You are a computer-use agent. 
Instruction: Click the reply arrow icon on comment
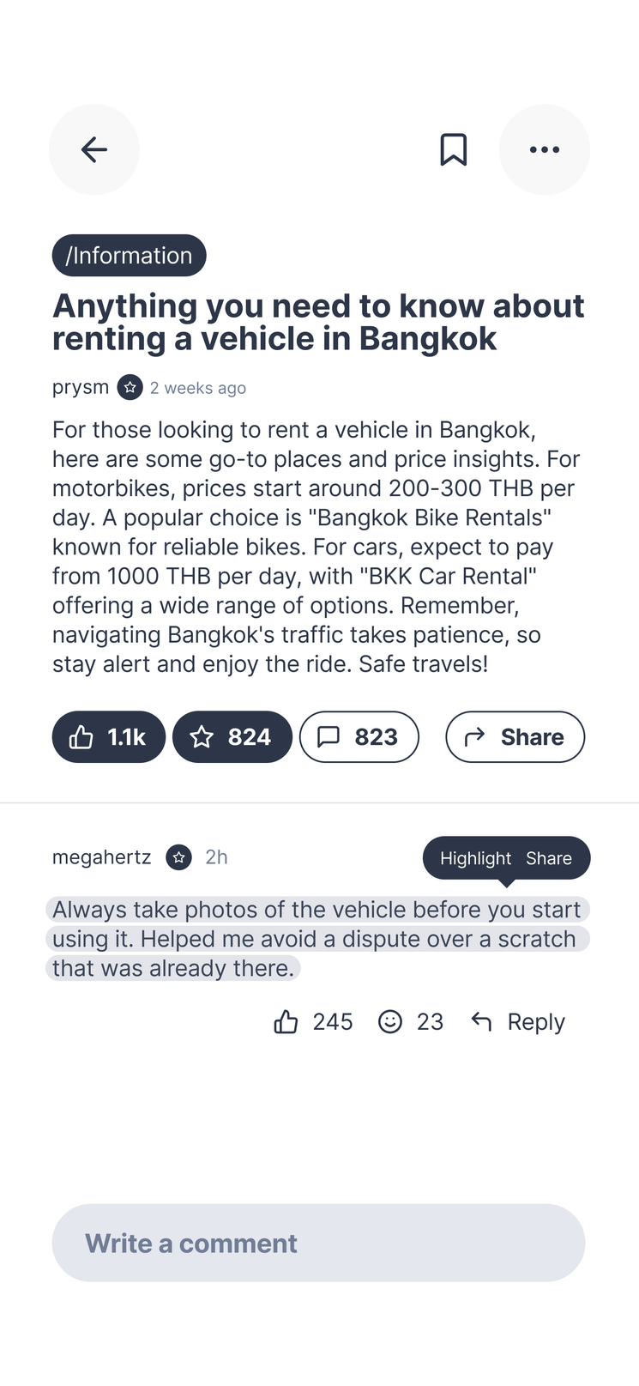tap(482, 1022)
